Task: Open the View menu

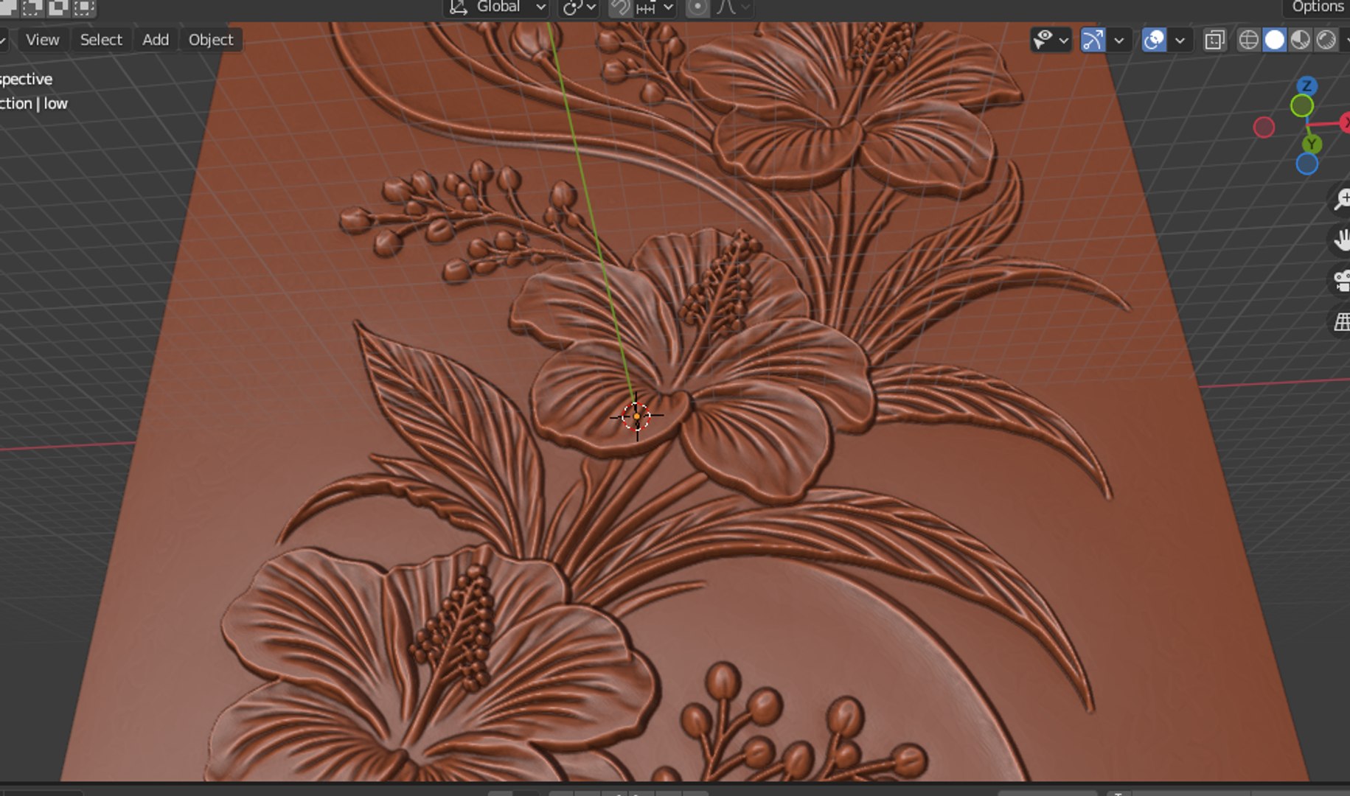Action: 42,40
